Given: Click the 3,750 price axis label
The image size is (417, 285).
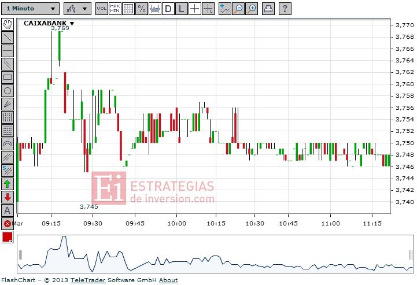Looking at the screenshot, I should [405, 143].
